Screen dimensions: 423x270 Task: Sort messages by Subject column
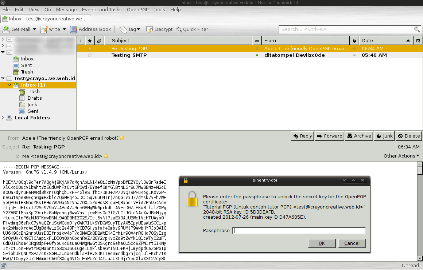178,41
